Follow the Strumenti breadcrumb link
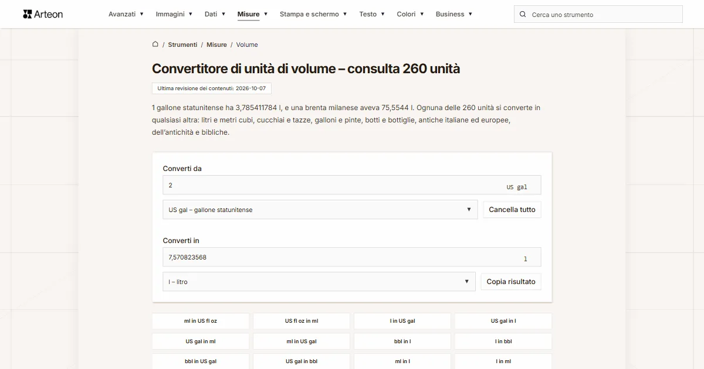Viewport: 704px width, 369px height. (x=182, y=45)
